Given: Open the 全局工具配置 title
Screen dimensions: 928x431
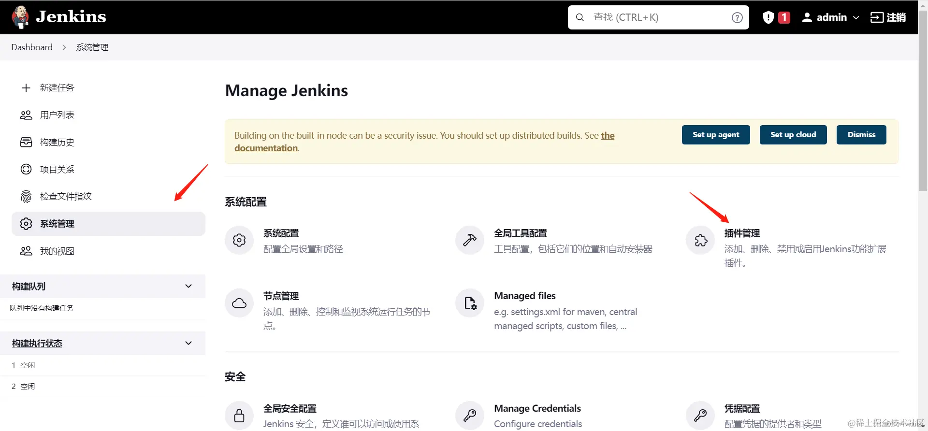Looking at the screenshot, I should point(521,233).
